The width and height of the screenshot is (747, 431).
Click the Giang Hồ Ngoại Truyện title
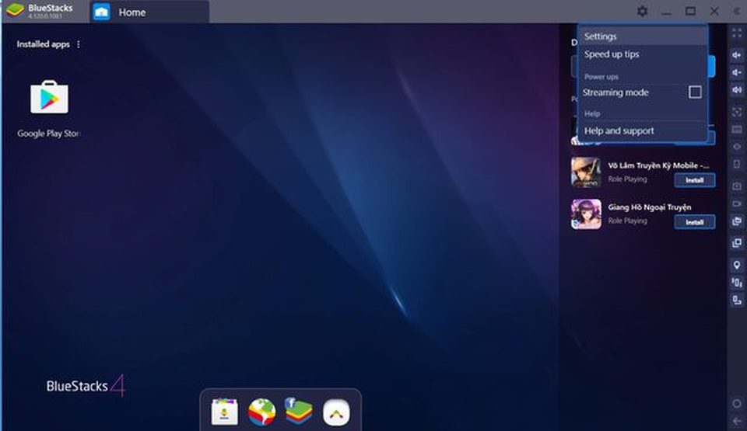(x=649, y=207)
